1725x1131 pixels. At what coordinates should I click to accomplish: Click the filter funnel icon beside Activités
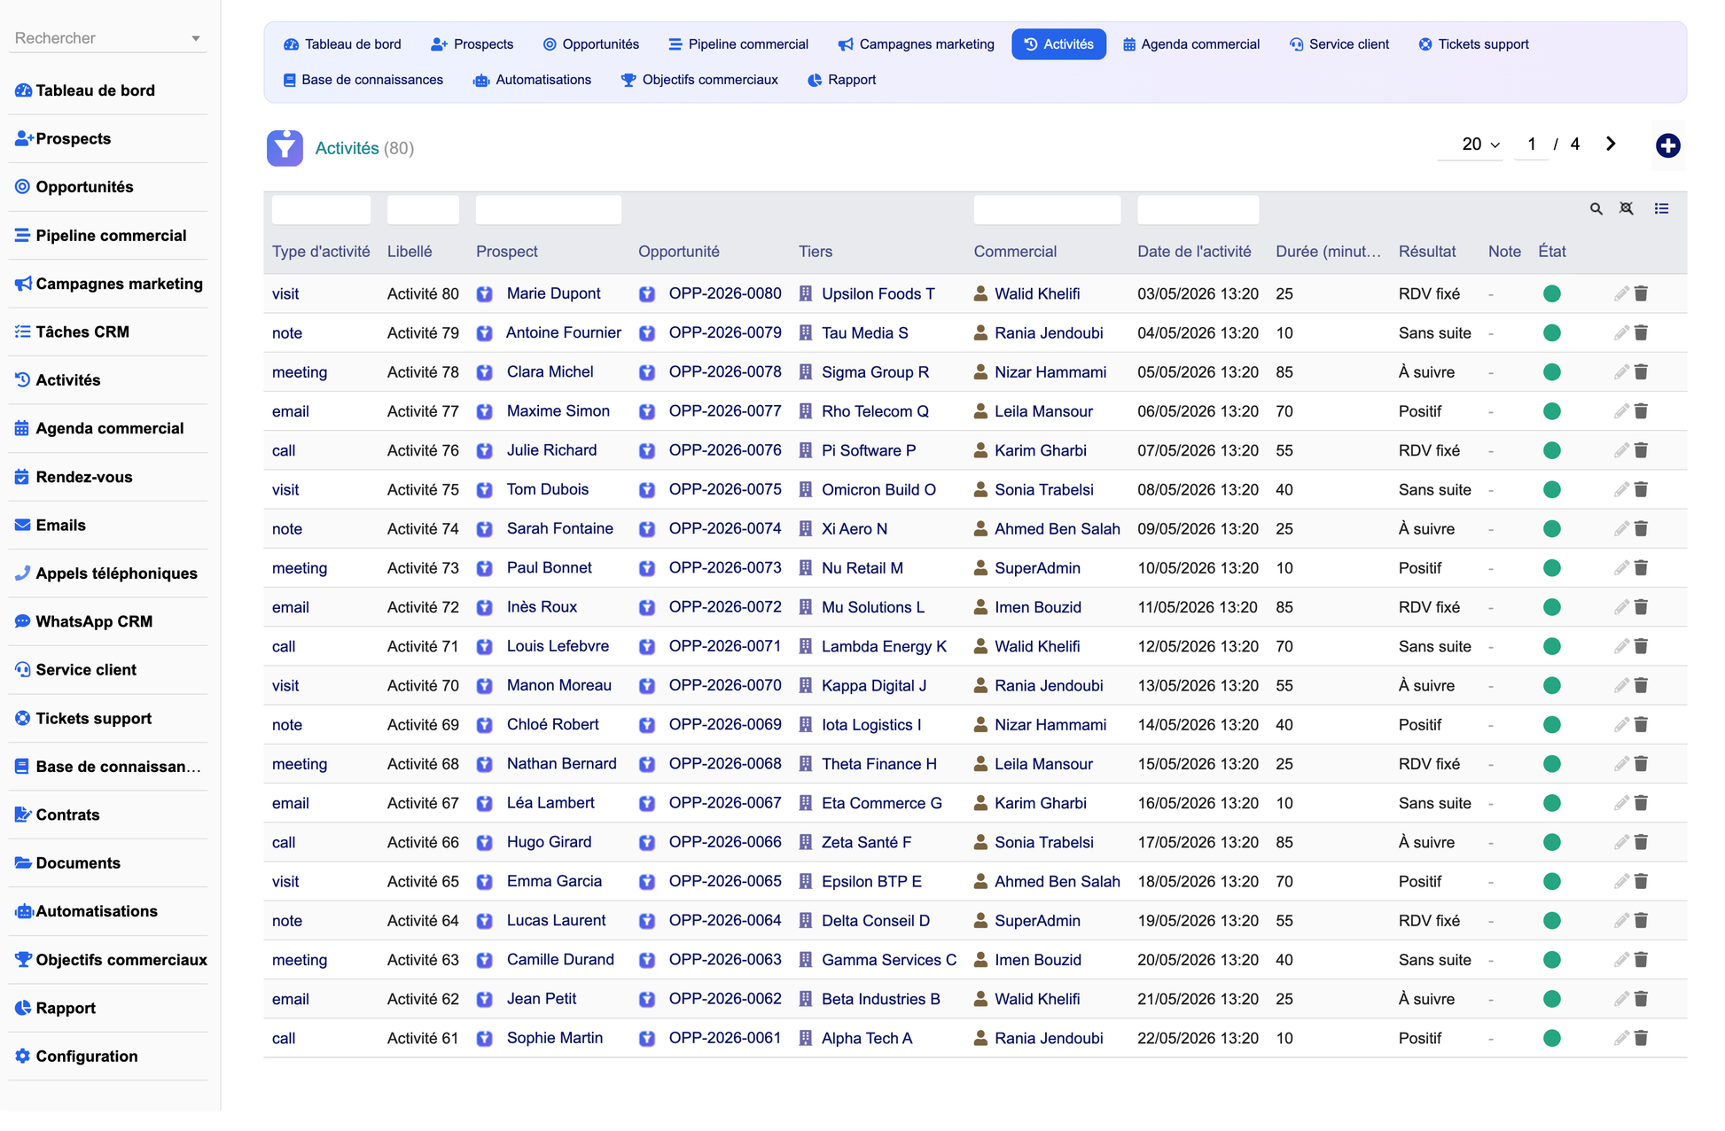[285, 148]
